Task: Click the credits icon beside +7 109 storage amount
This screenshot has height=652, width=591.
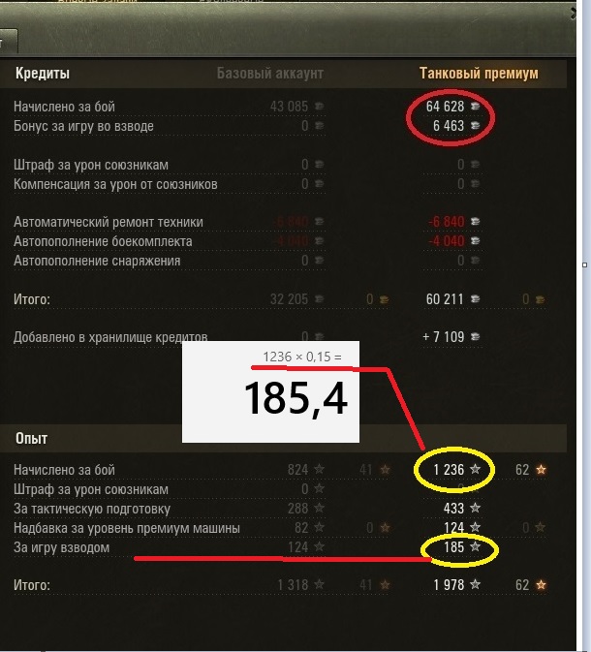Action: click(x=475, y=336)
